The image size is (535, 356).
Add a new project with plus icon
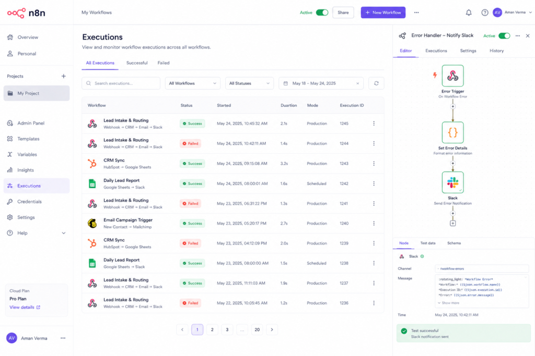(63, 76)
